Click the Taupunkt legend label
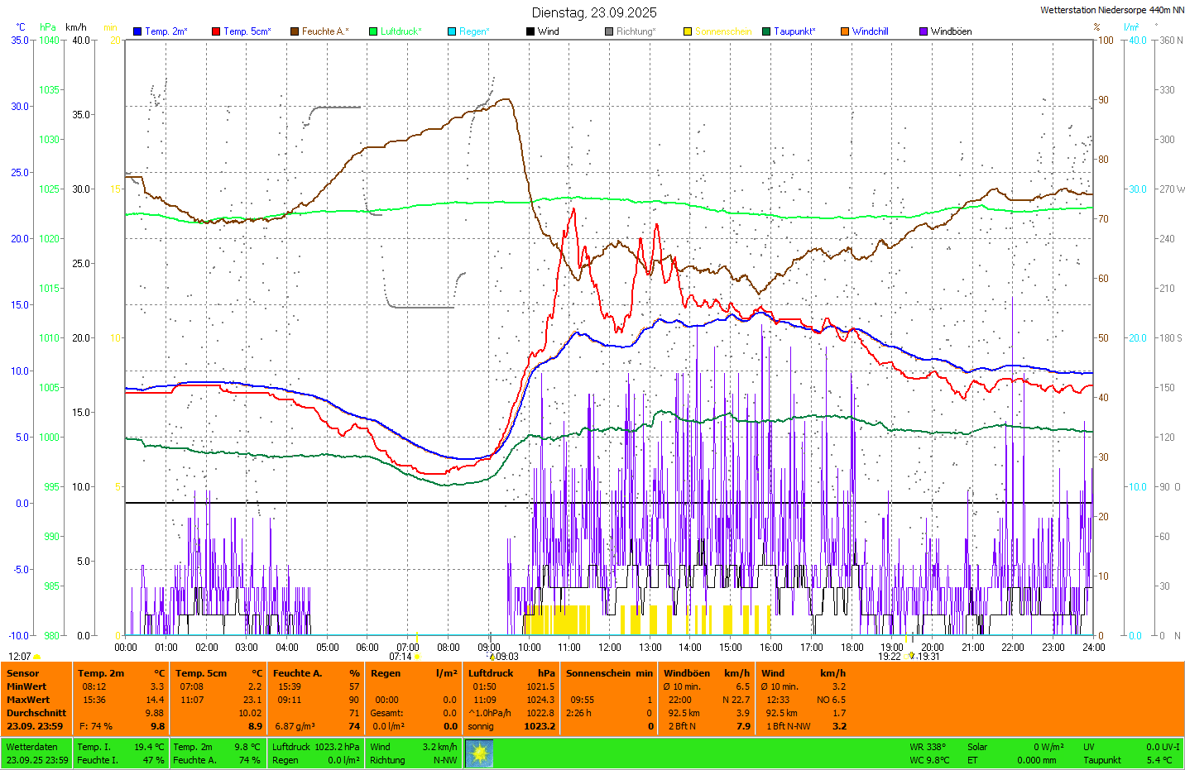The image size is (1185, 770). 794,31
